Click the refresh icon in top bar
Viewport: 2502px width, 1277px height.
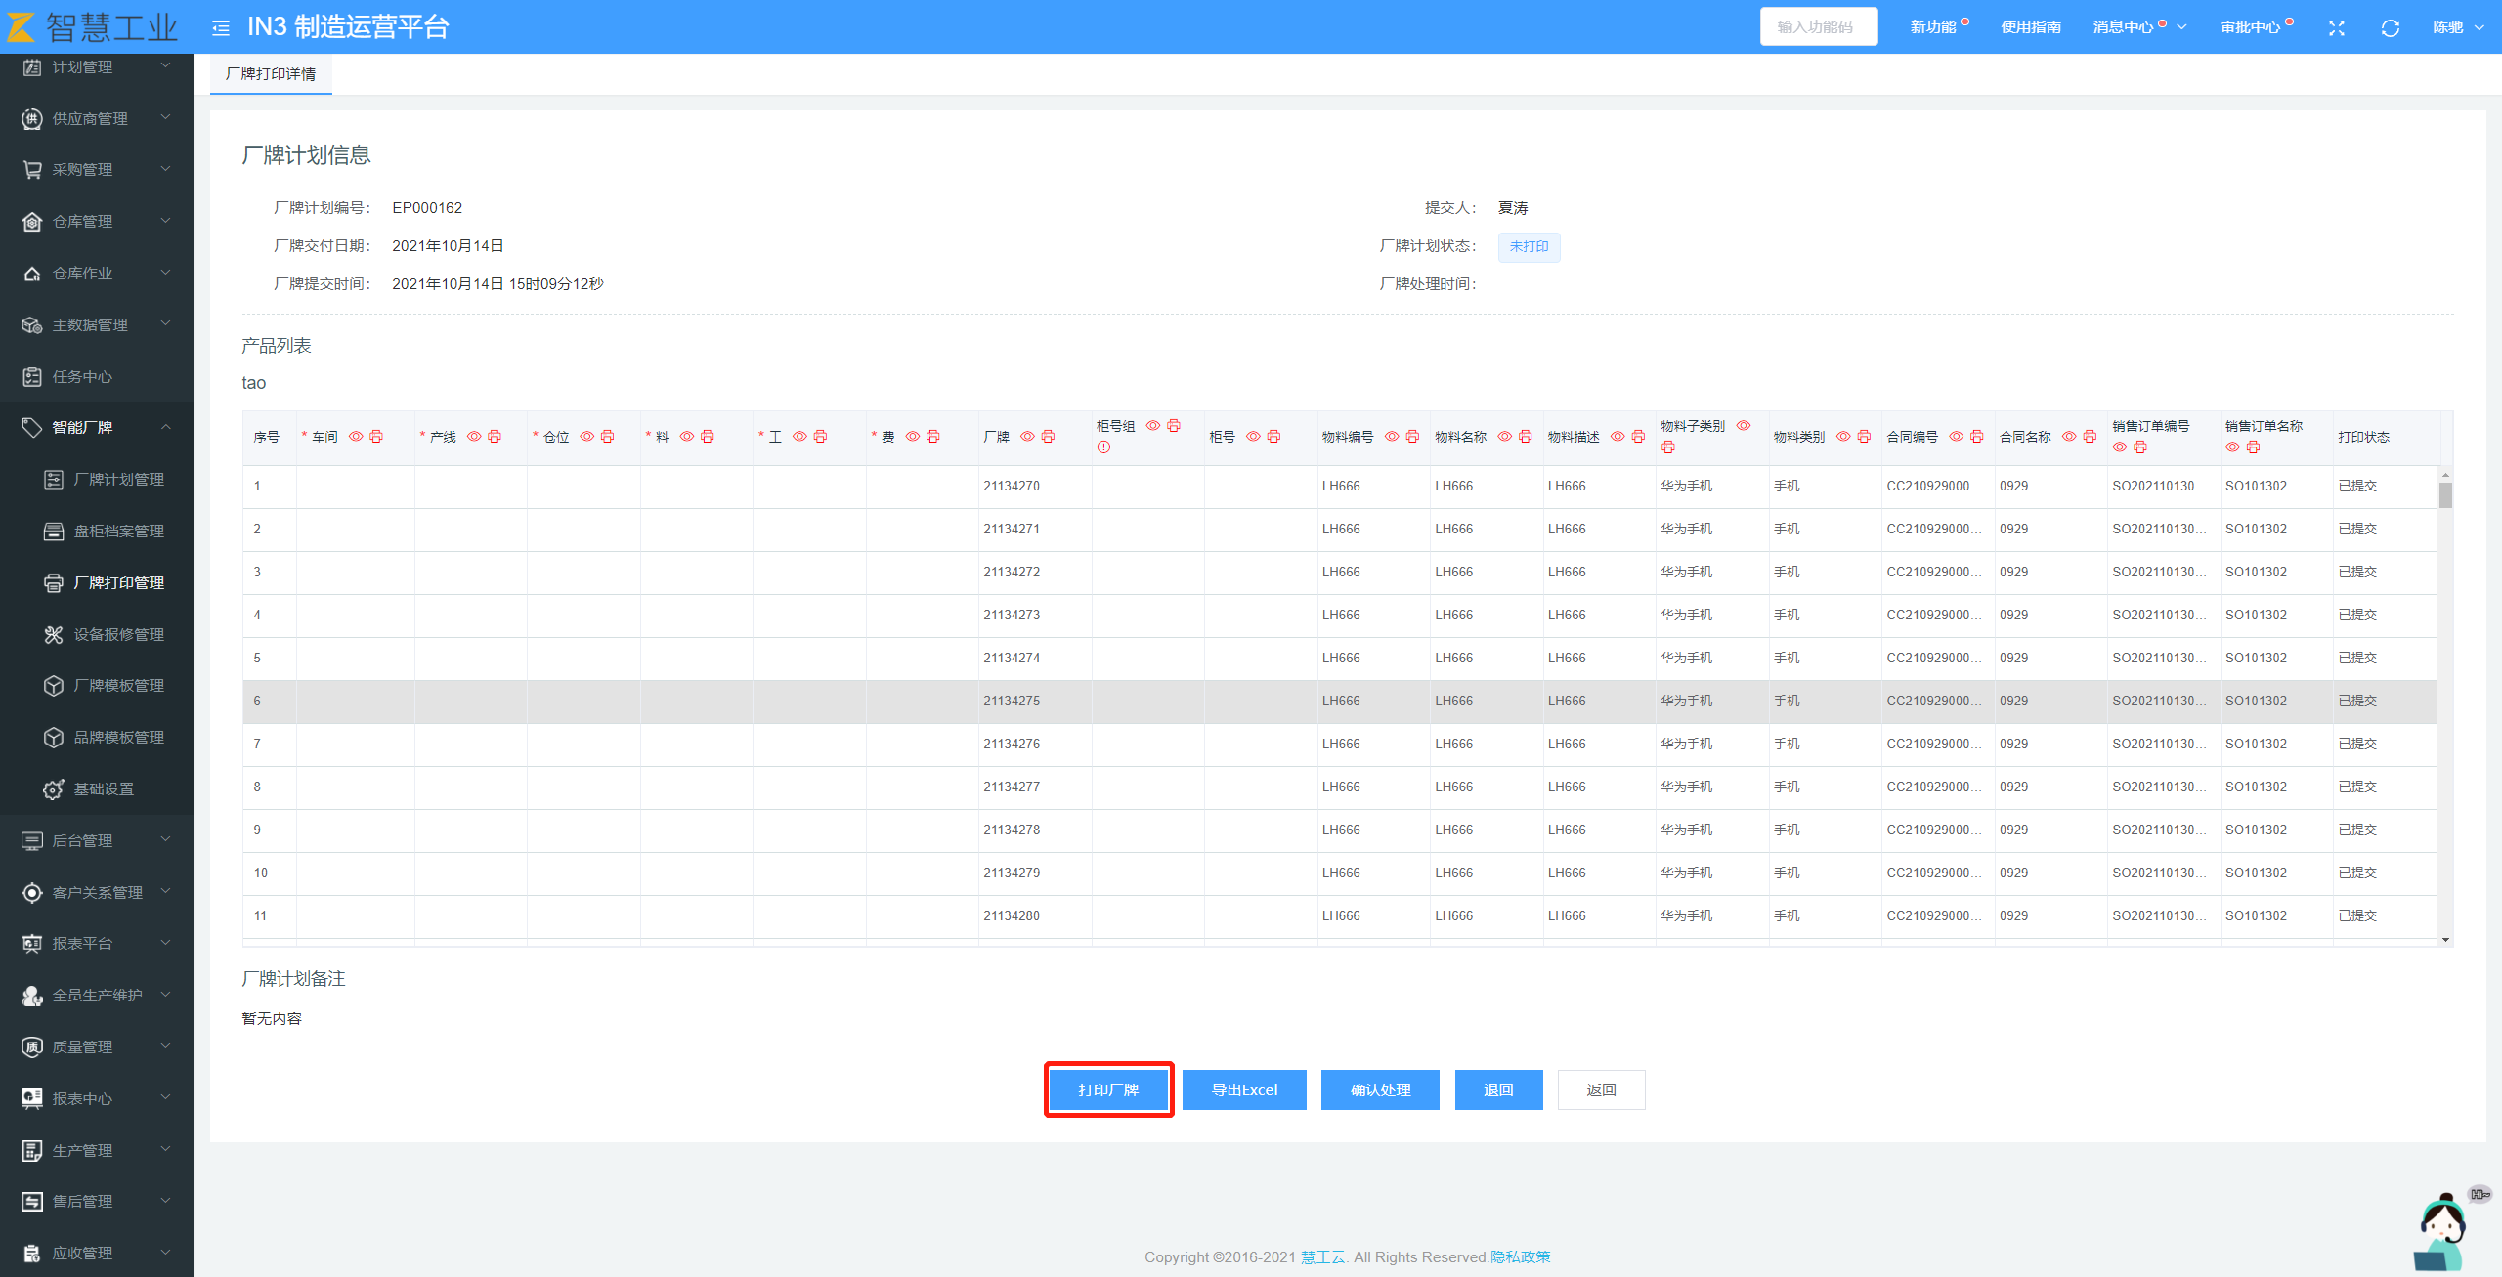click(2391, 27)
